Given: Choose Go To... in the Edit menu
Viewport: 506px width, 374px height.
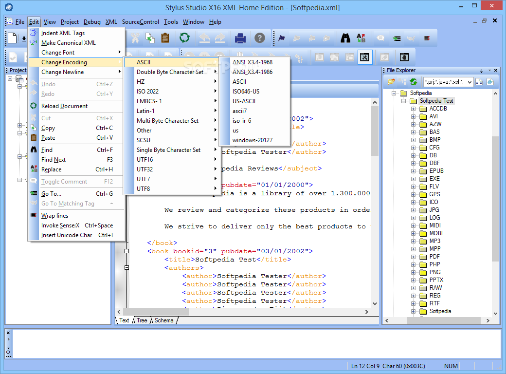Looking at the screenshot, I should (76, 194).
